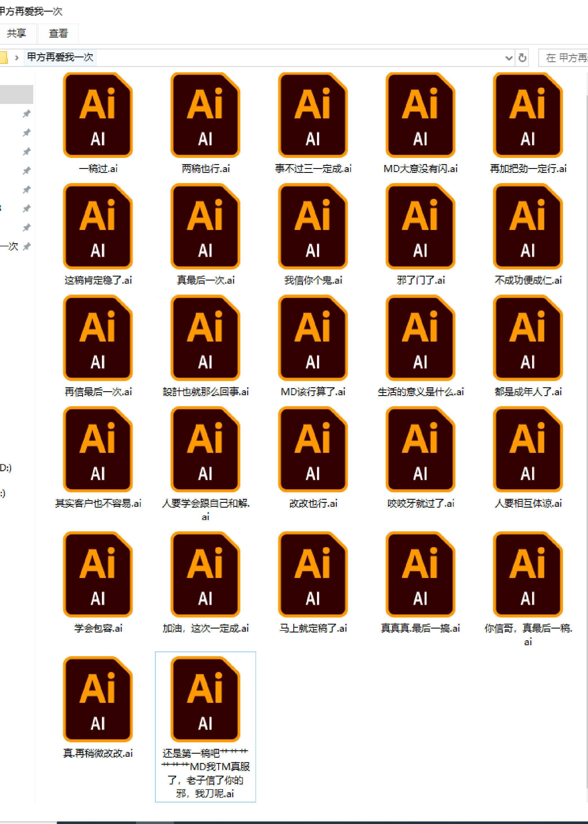Select the MD大意没有闪.ai file icon

pos(420,115)
